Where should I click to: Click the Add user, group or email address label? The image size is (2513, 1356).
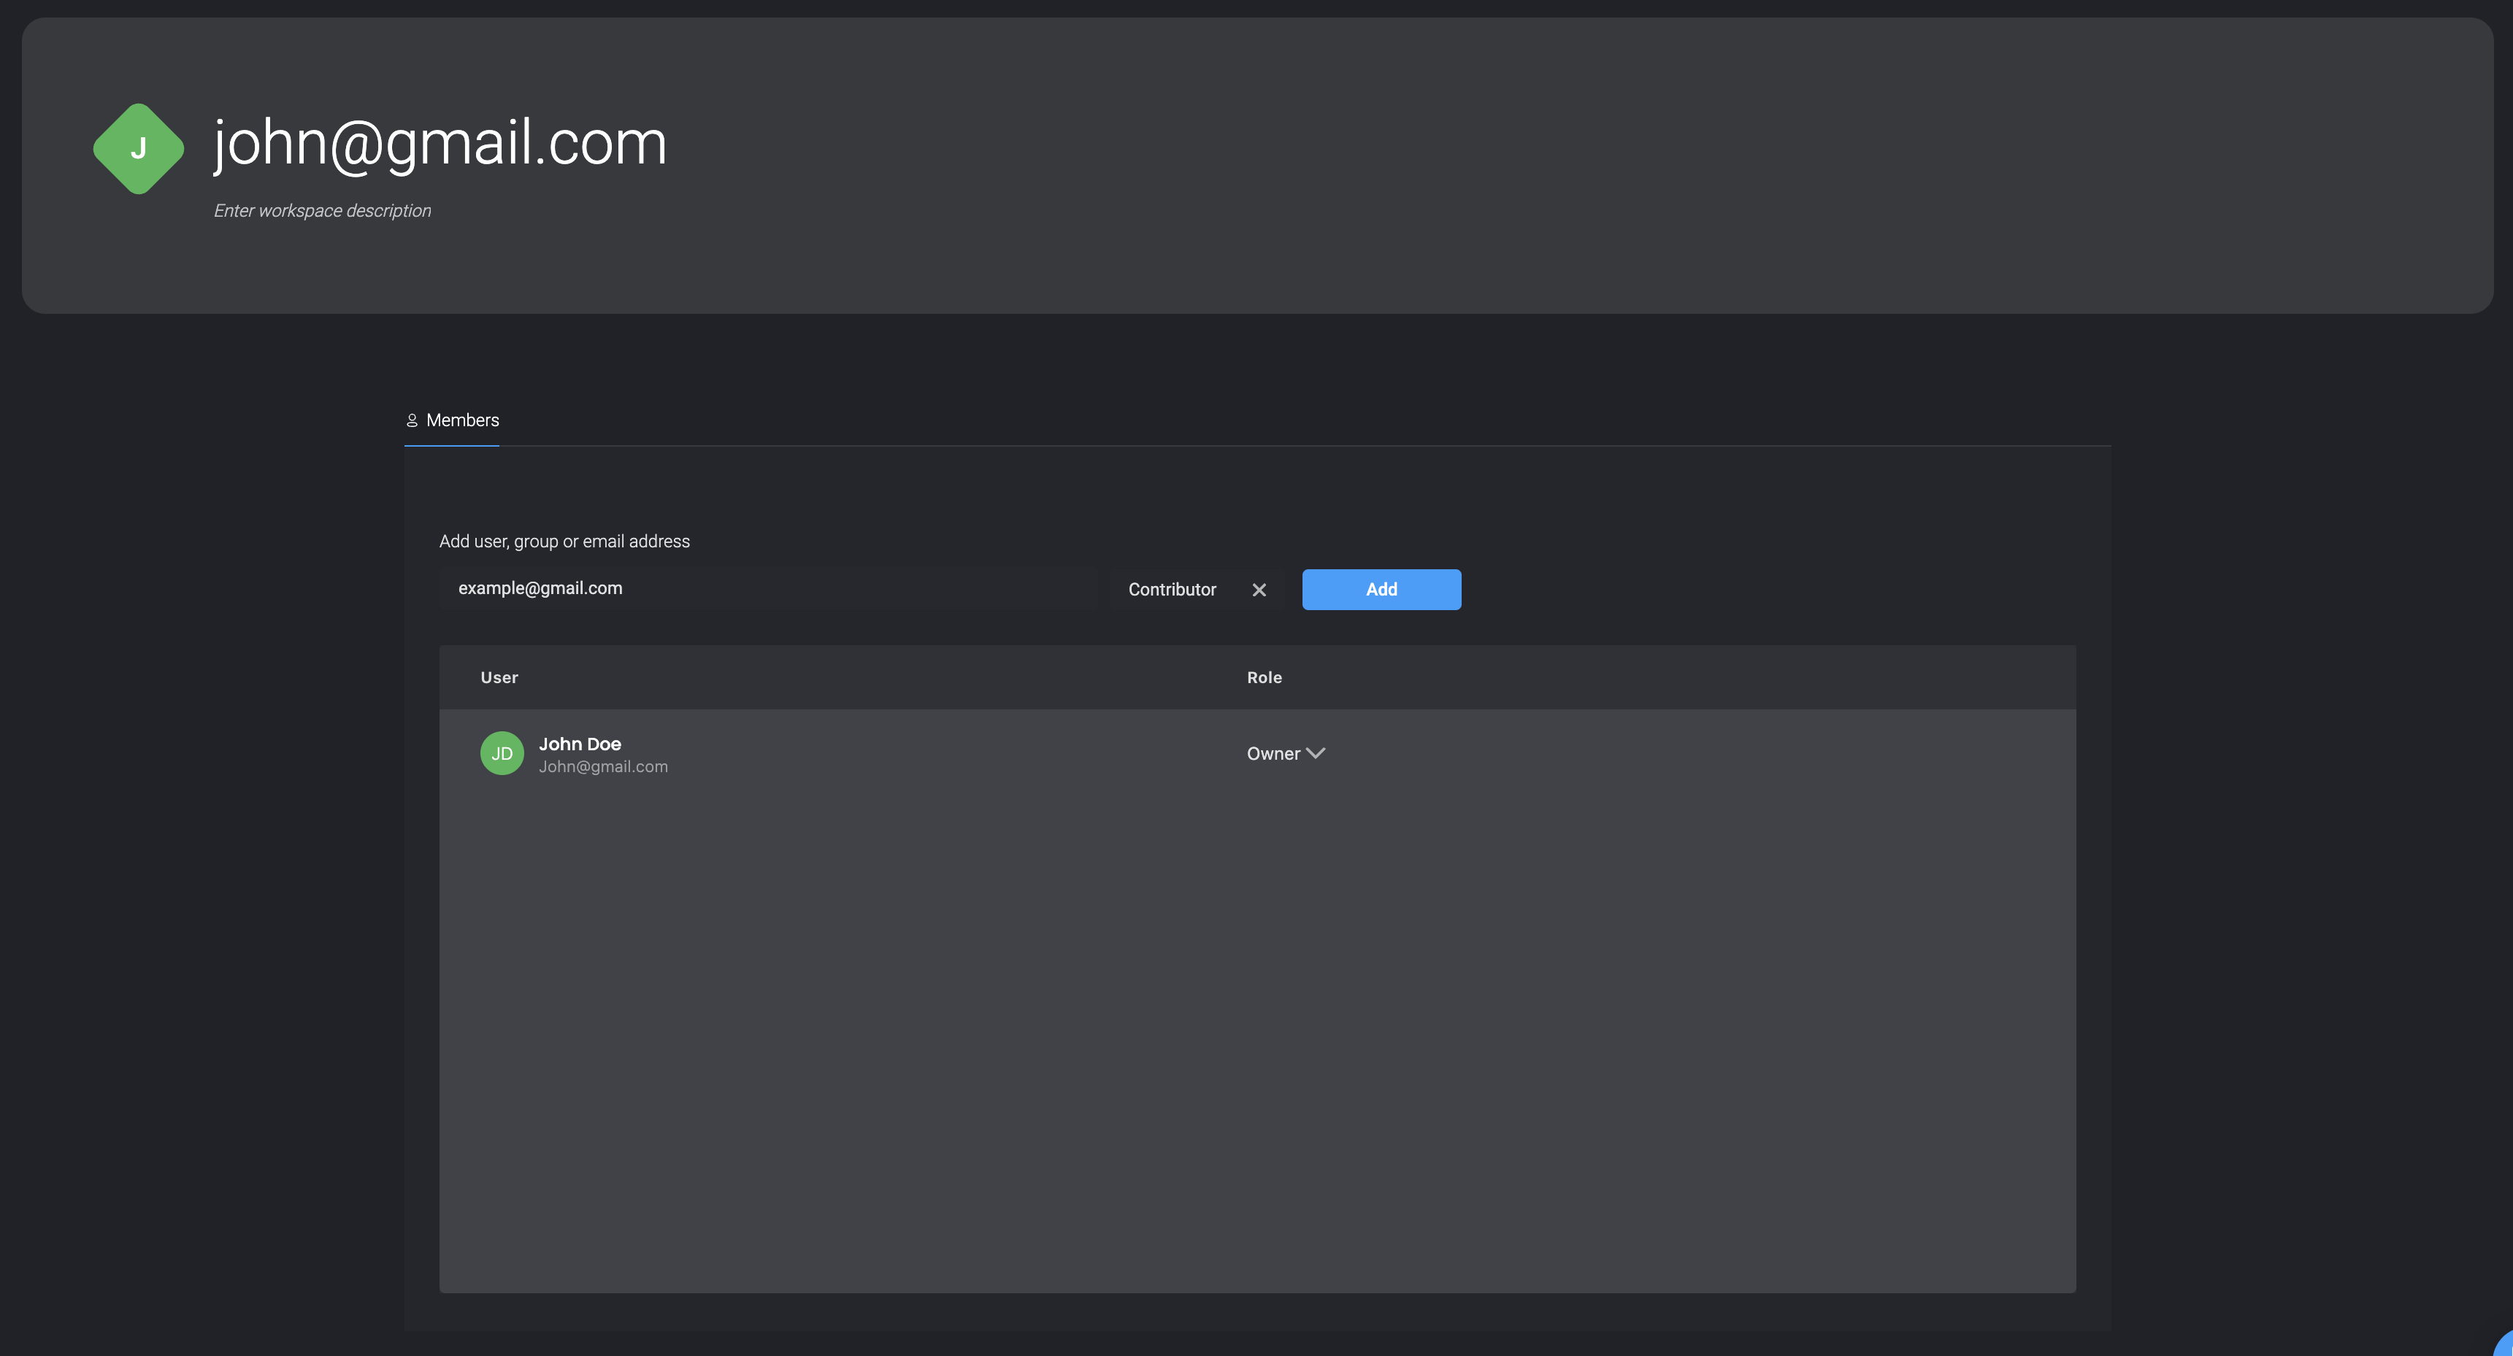click(x=564, y=541)
